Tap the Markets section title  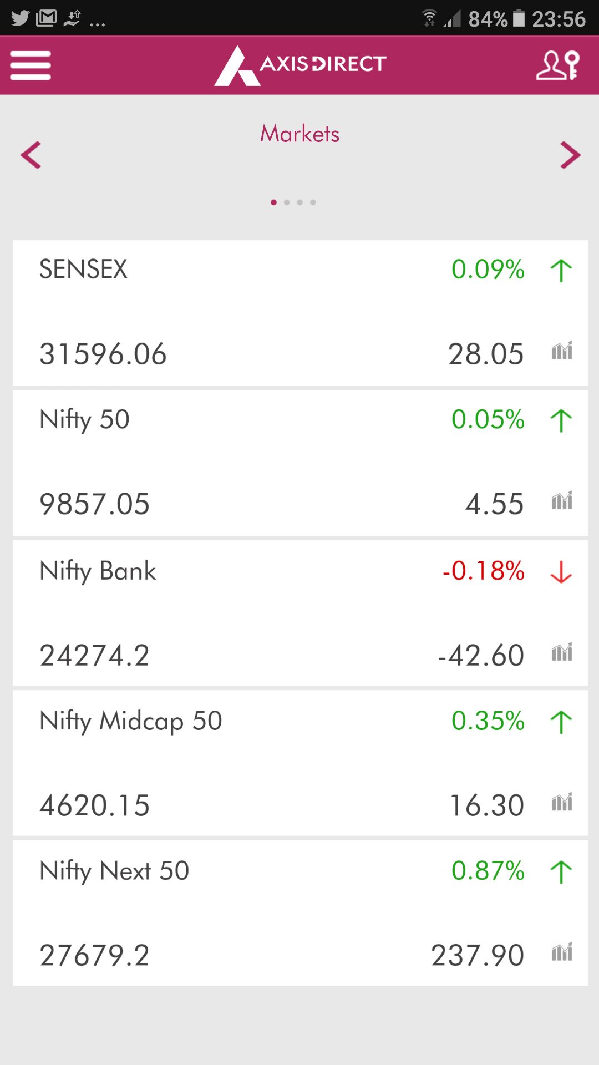[x=300, y=134]
